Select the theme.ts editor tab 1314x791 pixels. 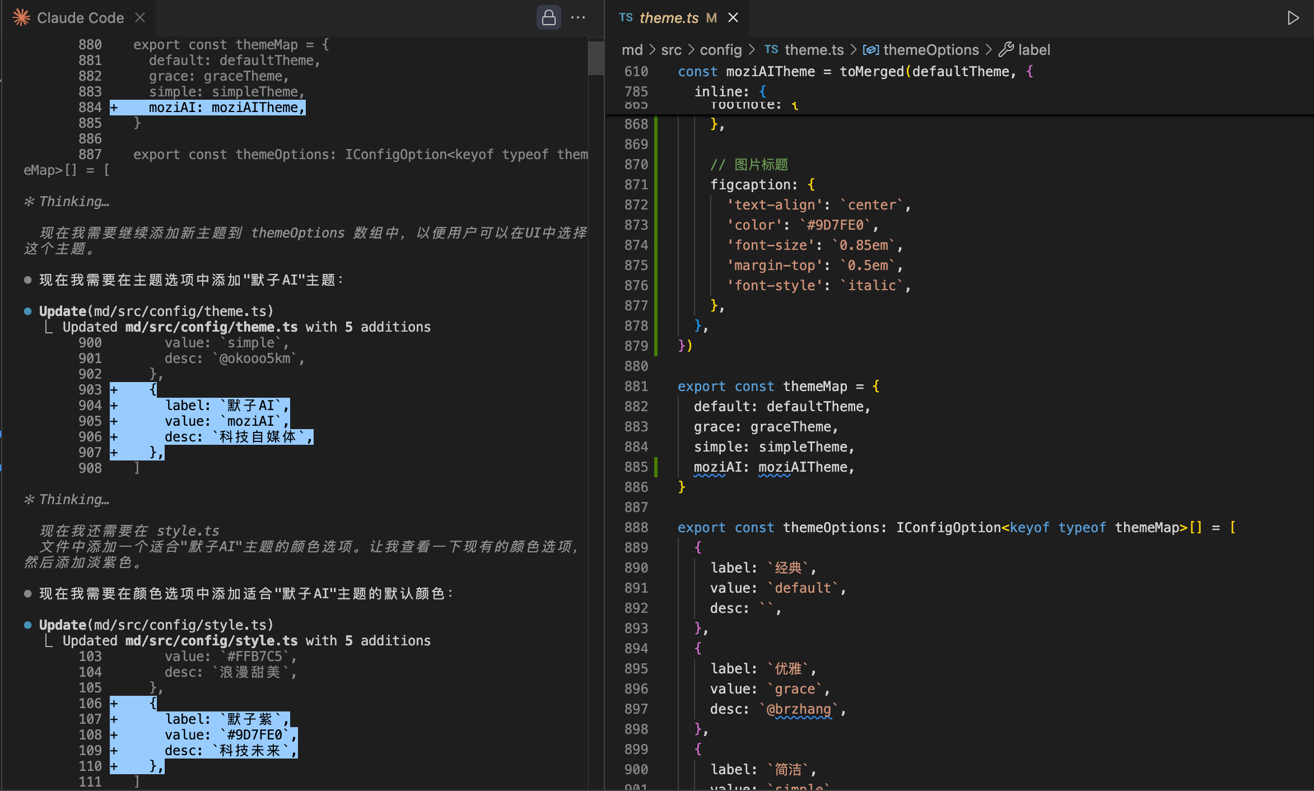(669, 18)
